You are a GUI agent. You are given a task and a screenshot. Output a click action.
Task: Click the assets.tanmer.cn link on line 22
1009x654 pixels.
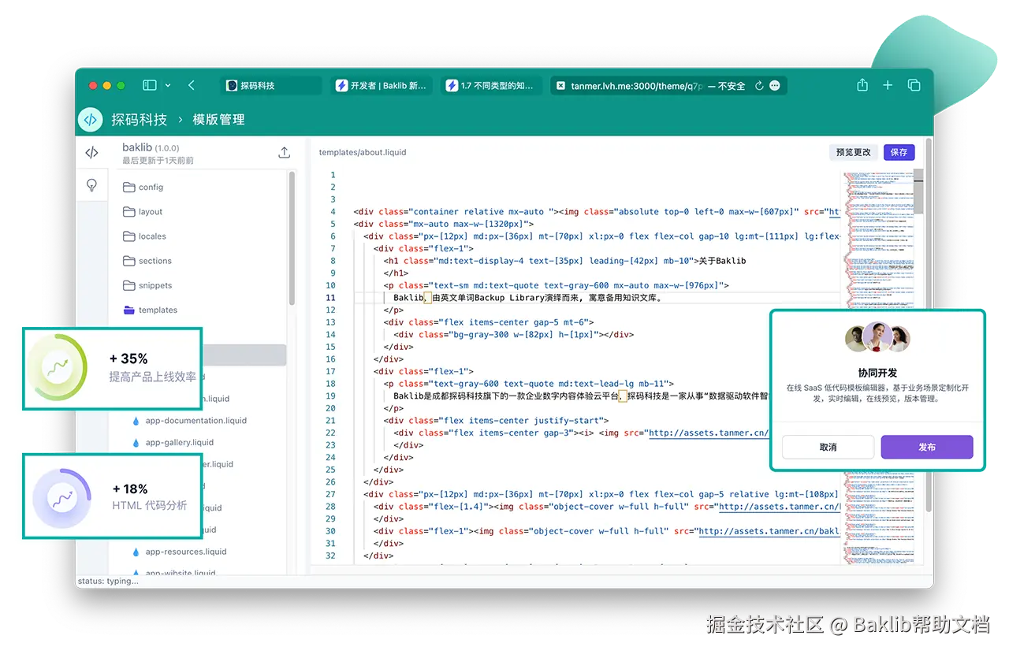pyautogui.click(x=708, y=433)
